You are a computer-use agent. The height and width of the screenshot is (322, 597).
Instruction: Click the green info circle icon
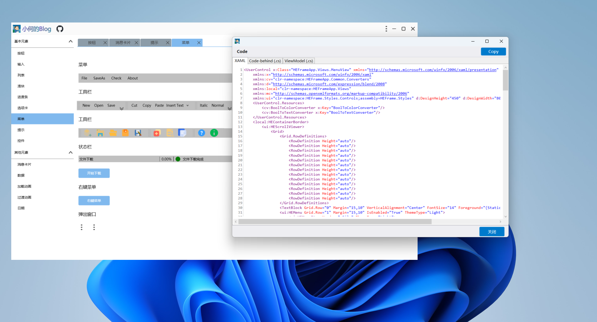coord(214,133)
